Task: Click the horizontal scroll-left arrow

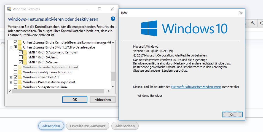Action: [x=10, y=91]
